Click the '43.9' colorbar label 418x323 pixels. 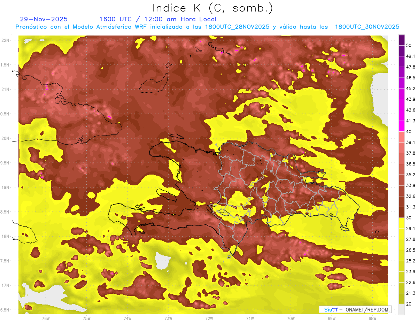[411, 99]
